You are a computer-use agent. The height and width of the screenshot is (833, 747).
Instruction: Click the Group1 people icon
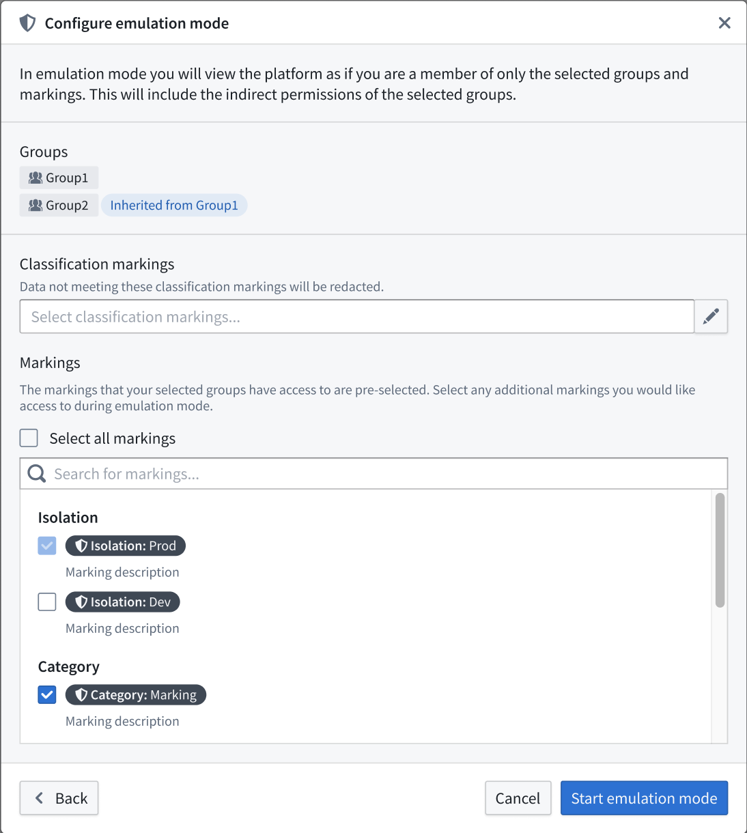coord(36,178)
